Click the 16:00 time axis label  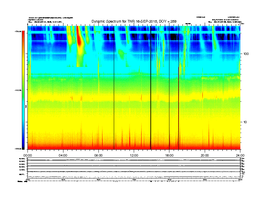[169, 156]
